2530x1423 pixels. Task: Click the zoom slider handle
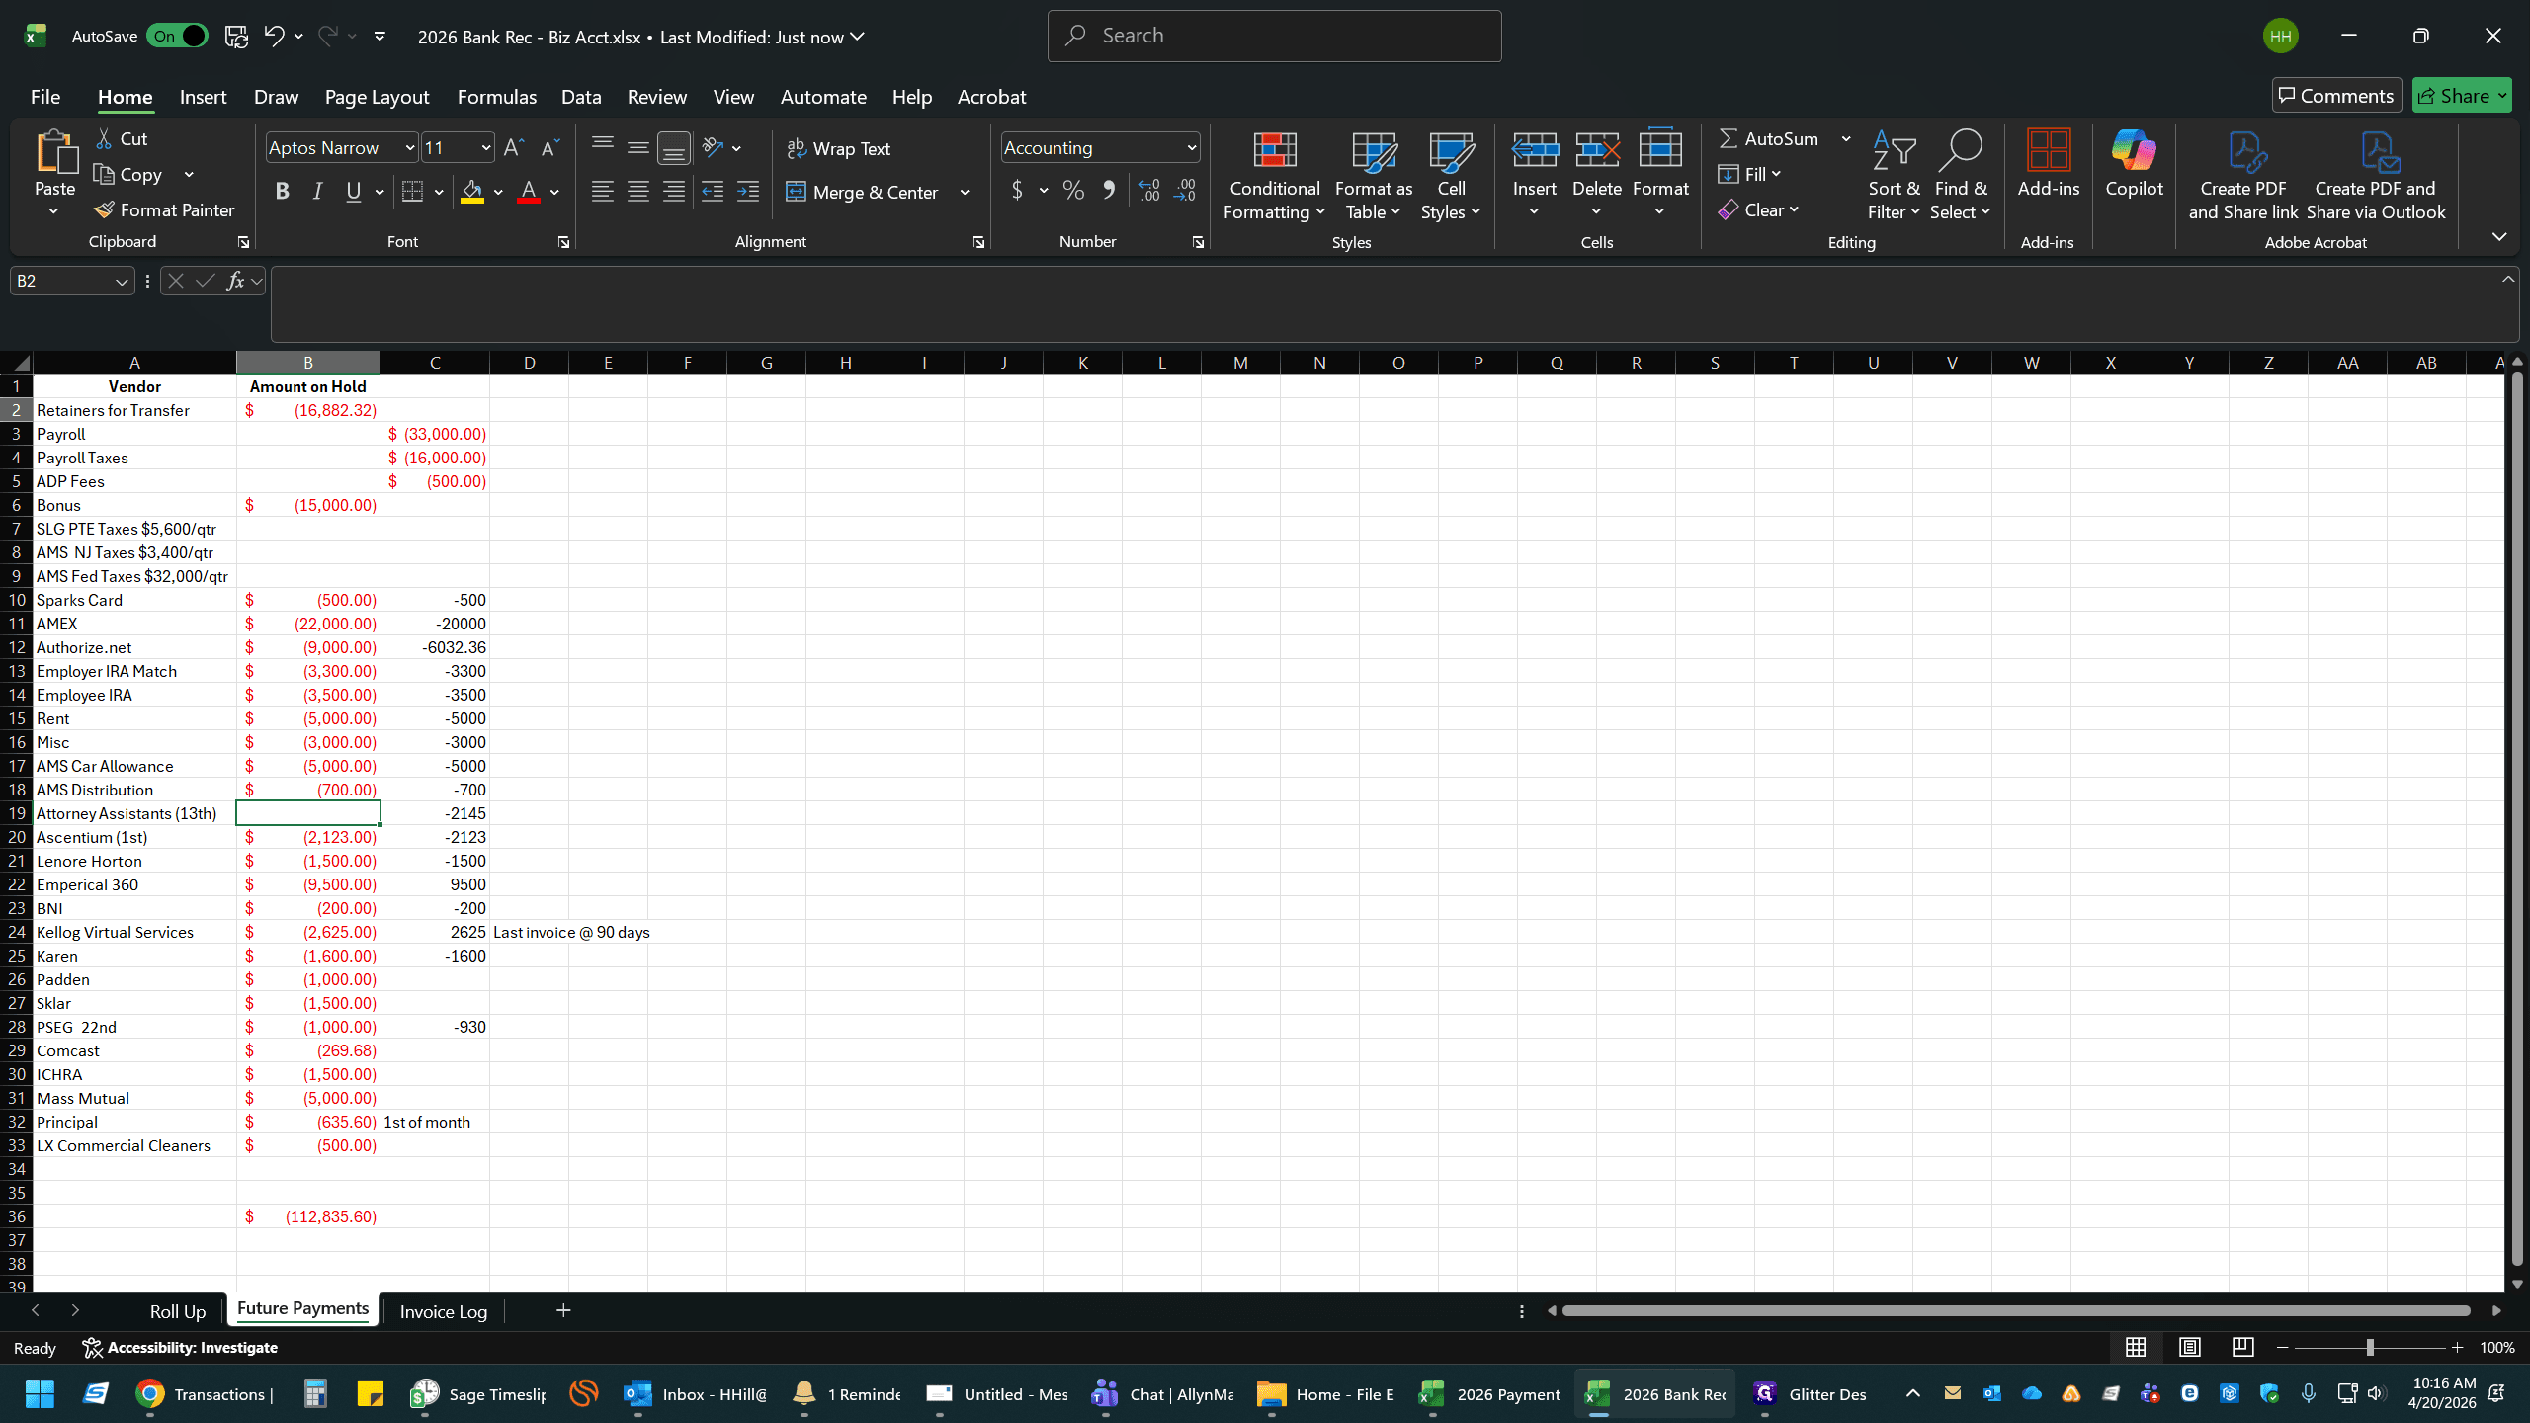(2370, 1347)
